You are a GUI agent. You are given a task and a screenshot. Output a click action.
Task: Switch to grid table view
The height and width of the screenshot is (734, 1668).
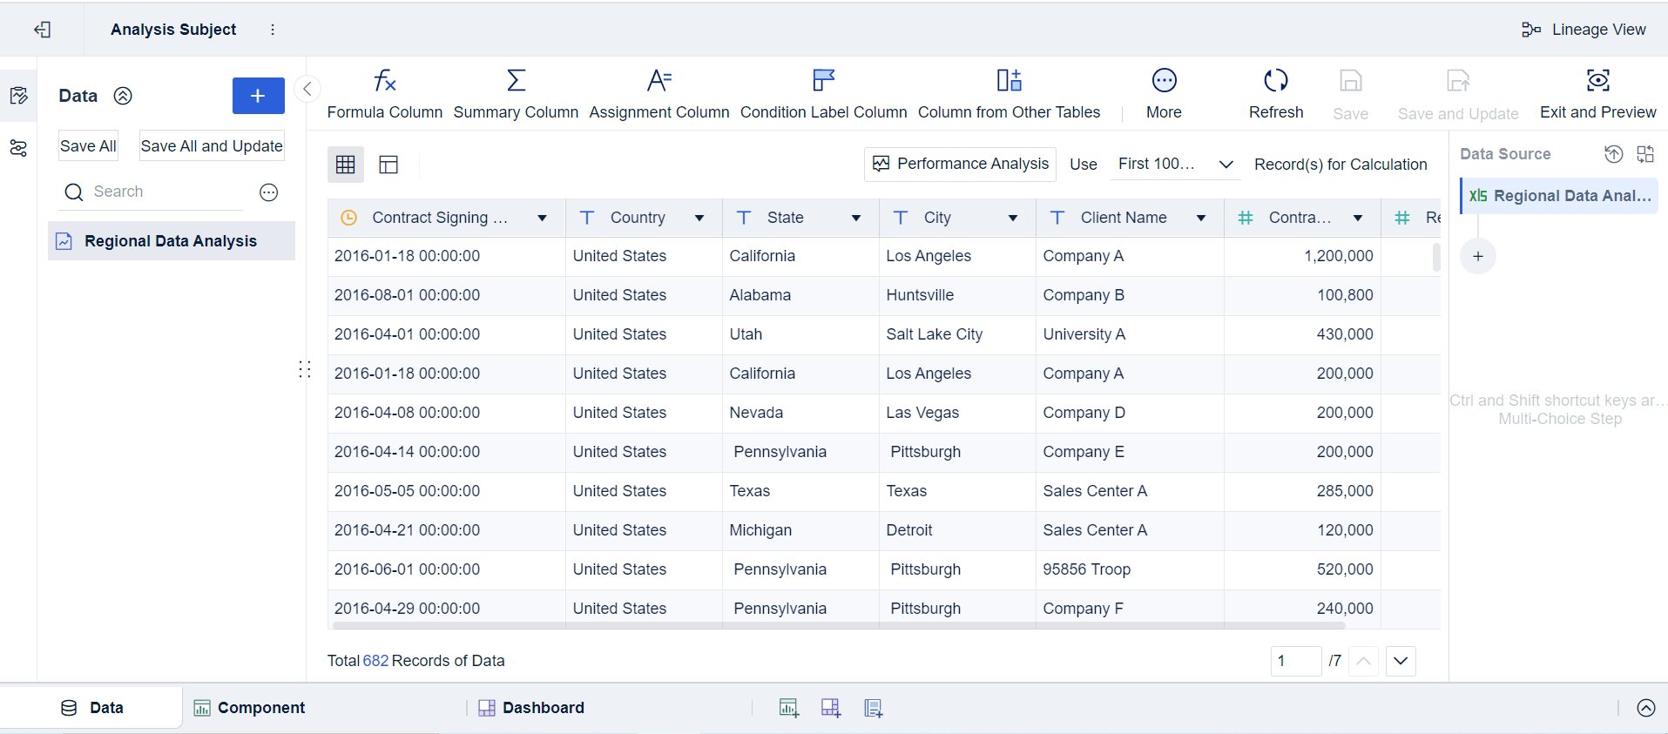[346, 165]
